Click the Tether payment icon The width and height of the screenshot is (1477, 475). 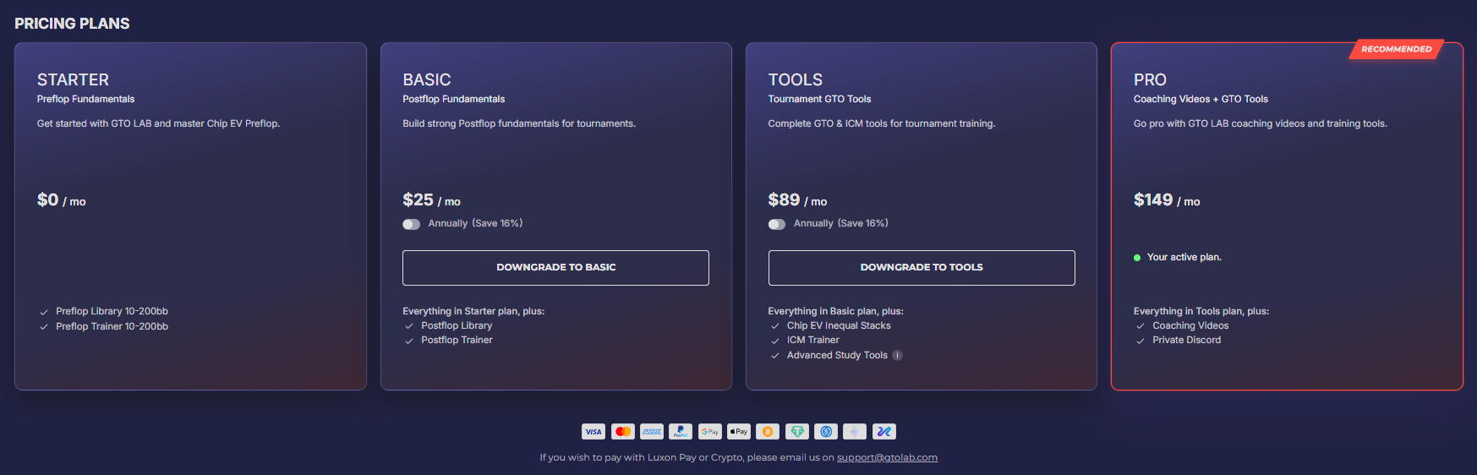(x=797, y=432)
